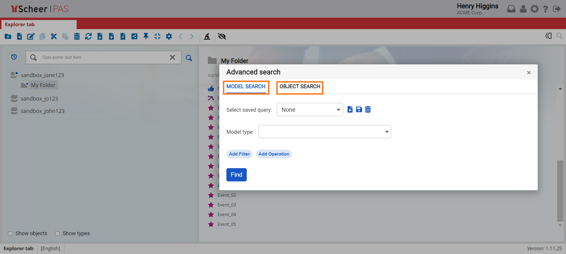Viewport: 566px width, 254px height.
Task: Click the edit pencil toolbar icon
Action: (31, 36)
